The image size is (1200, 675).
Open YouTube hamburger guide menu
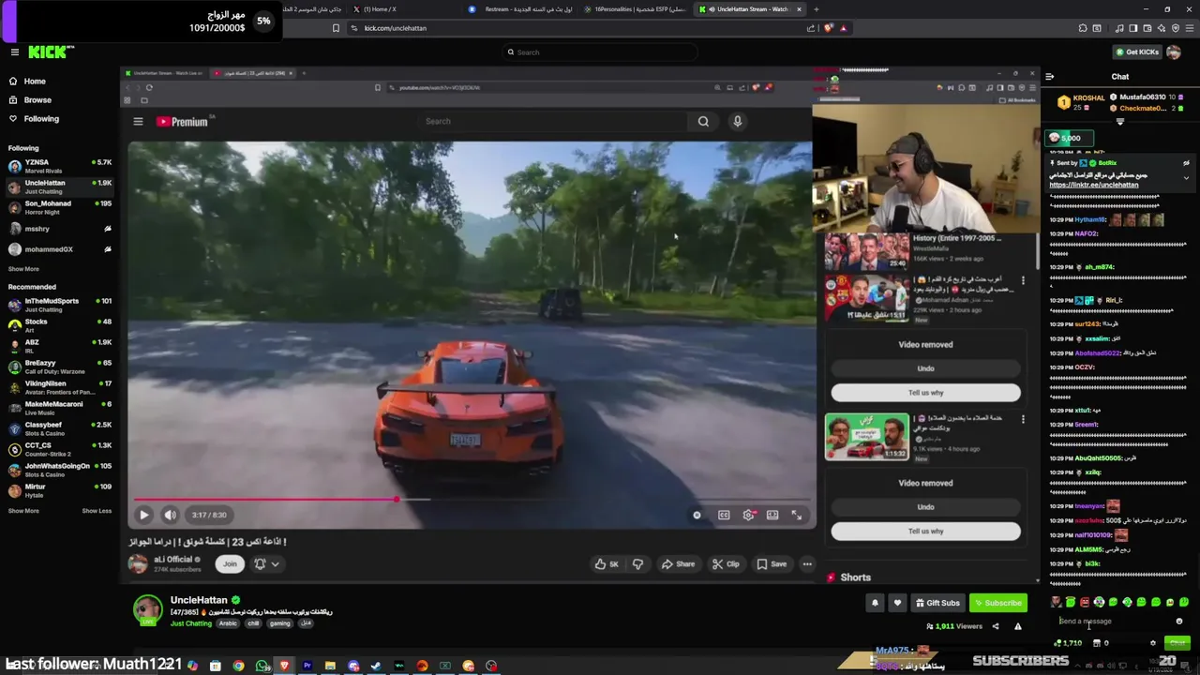coord(138,122)
